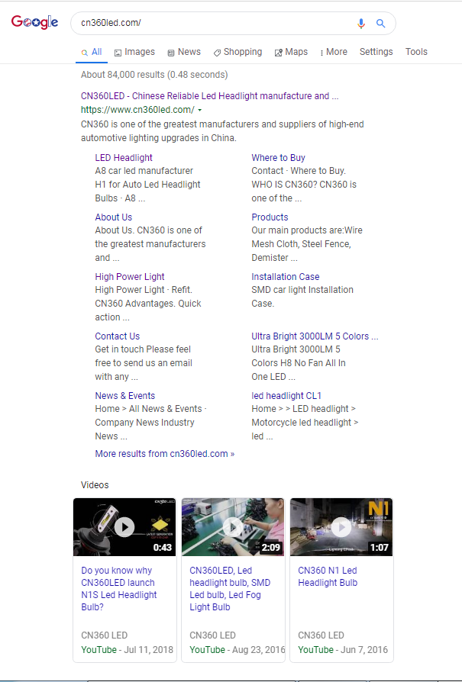This screenshot has width=462, height=682.
Task: Open the LED Headlight sitelink
Action: coord(124,158)
